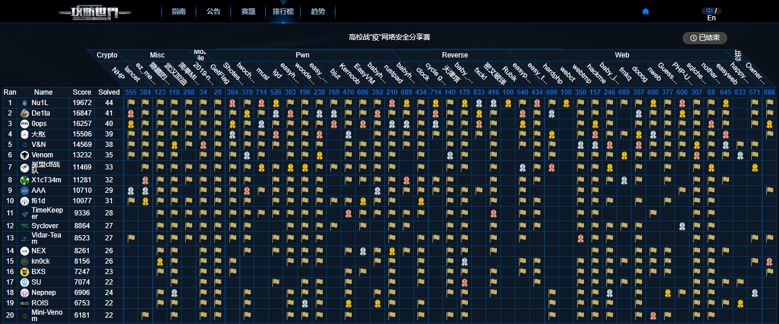This screenshot has width=779, height=324.
Task: Click the 已结束 status button
Action: [705, 38]
